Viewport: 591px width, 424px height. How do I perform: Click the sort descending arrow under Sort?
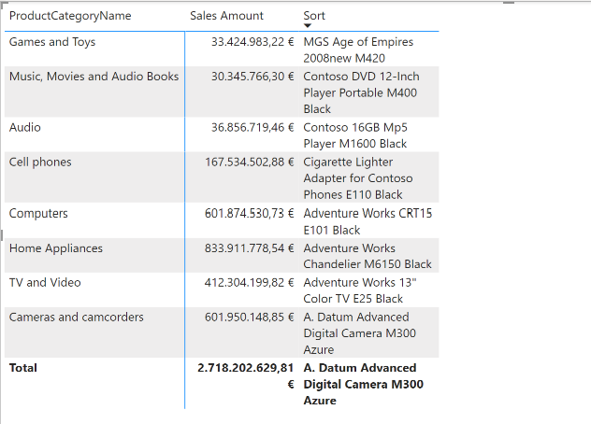tap(308, 25)
